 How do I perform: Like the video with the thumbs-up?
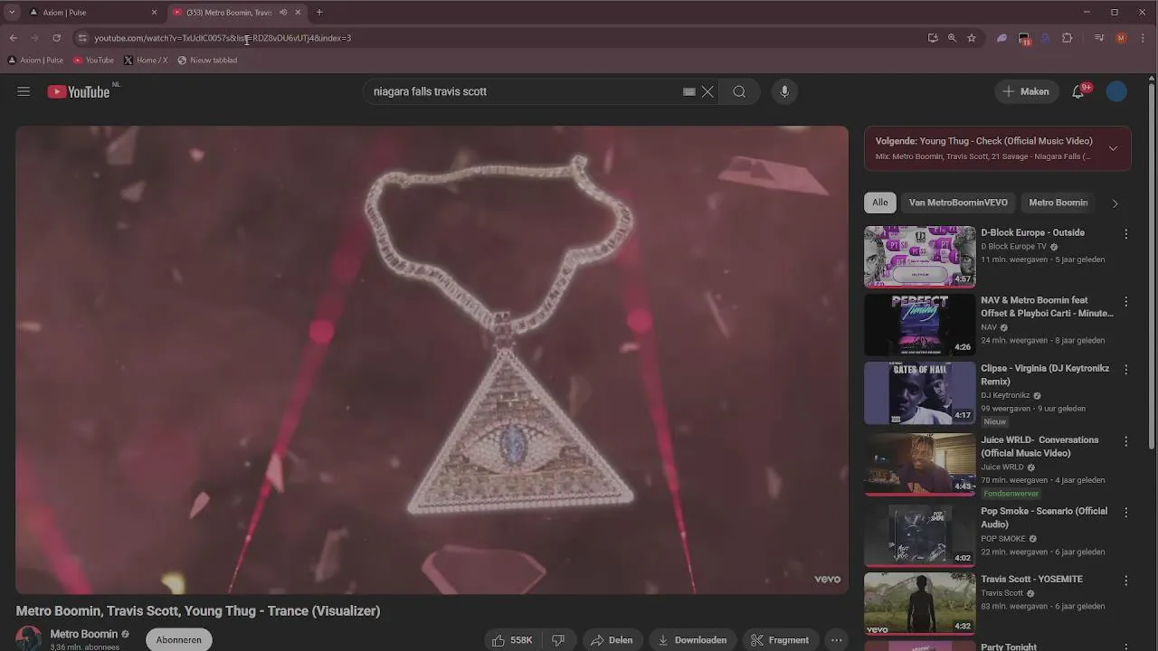pos(511,640)
